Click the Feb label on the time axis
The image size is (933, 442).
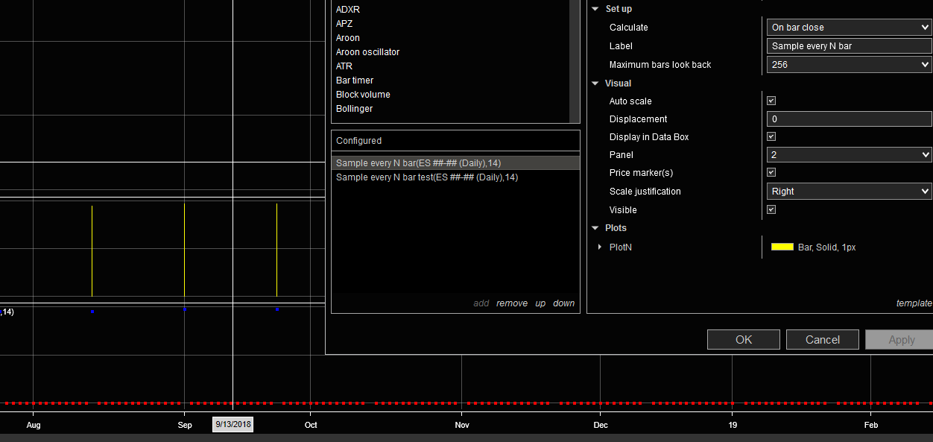[870, 426]
